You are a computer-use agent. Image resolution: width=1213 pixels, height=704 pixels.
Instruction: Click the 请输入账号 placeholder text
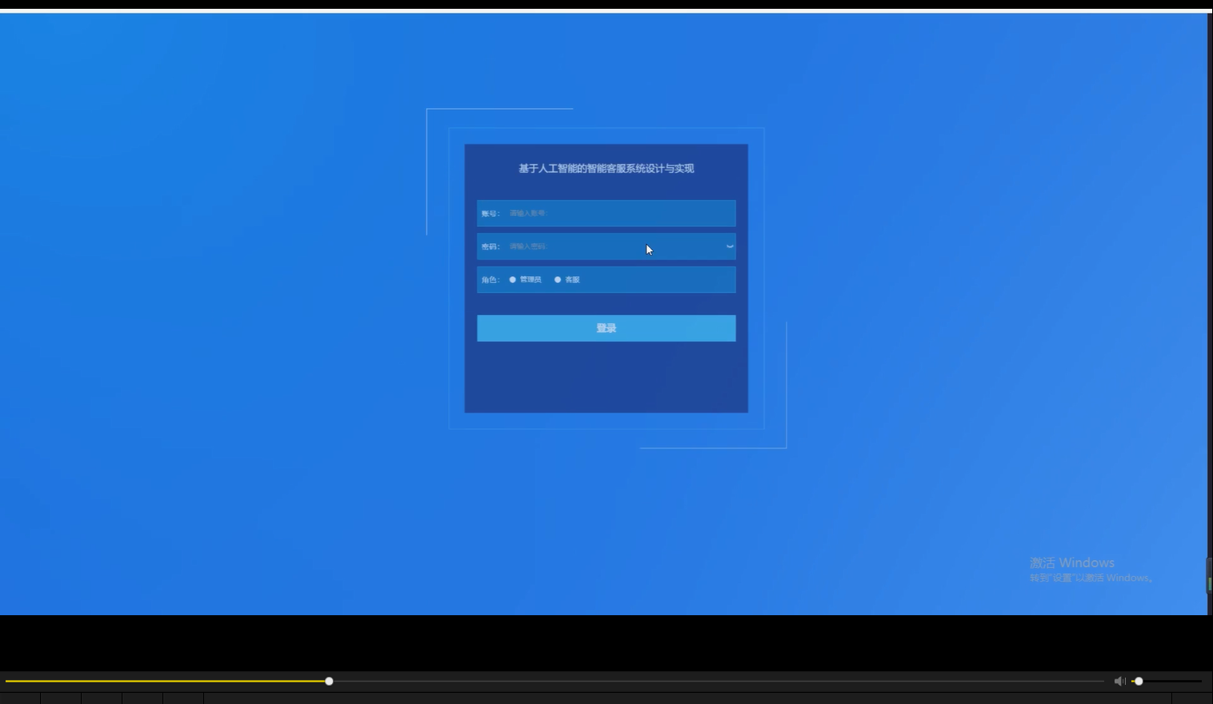(528, 213)
